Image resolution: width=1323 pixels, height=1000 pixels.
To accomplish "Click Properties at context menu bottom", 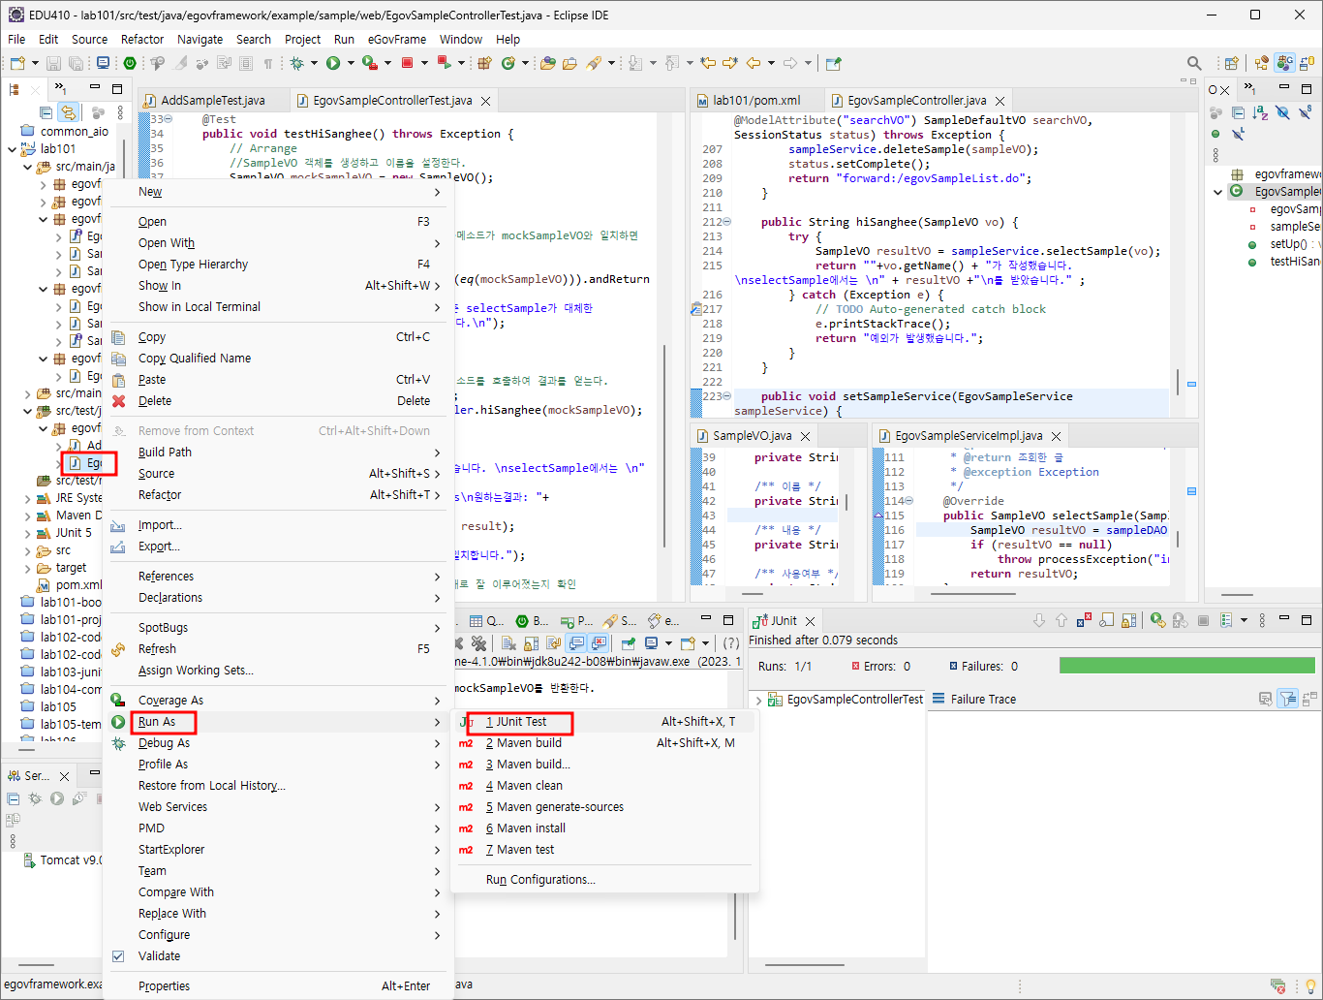I will tap(164, 986).
